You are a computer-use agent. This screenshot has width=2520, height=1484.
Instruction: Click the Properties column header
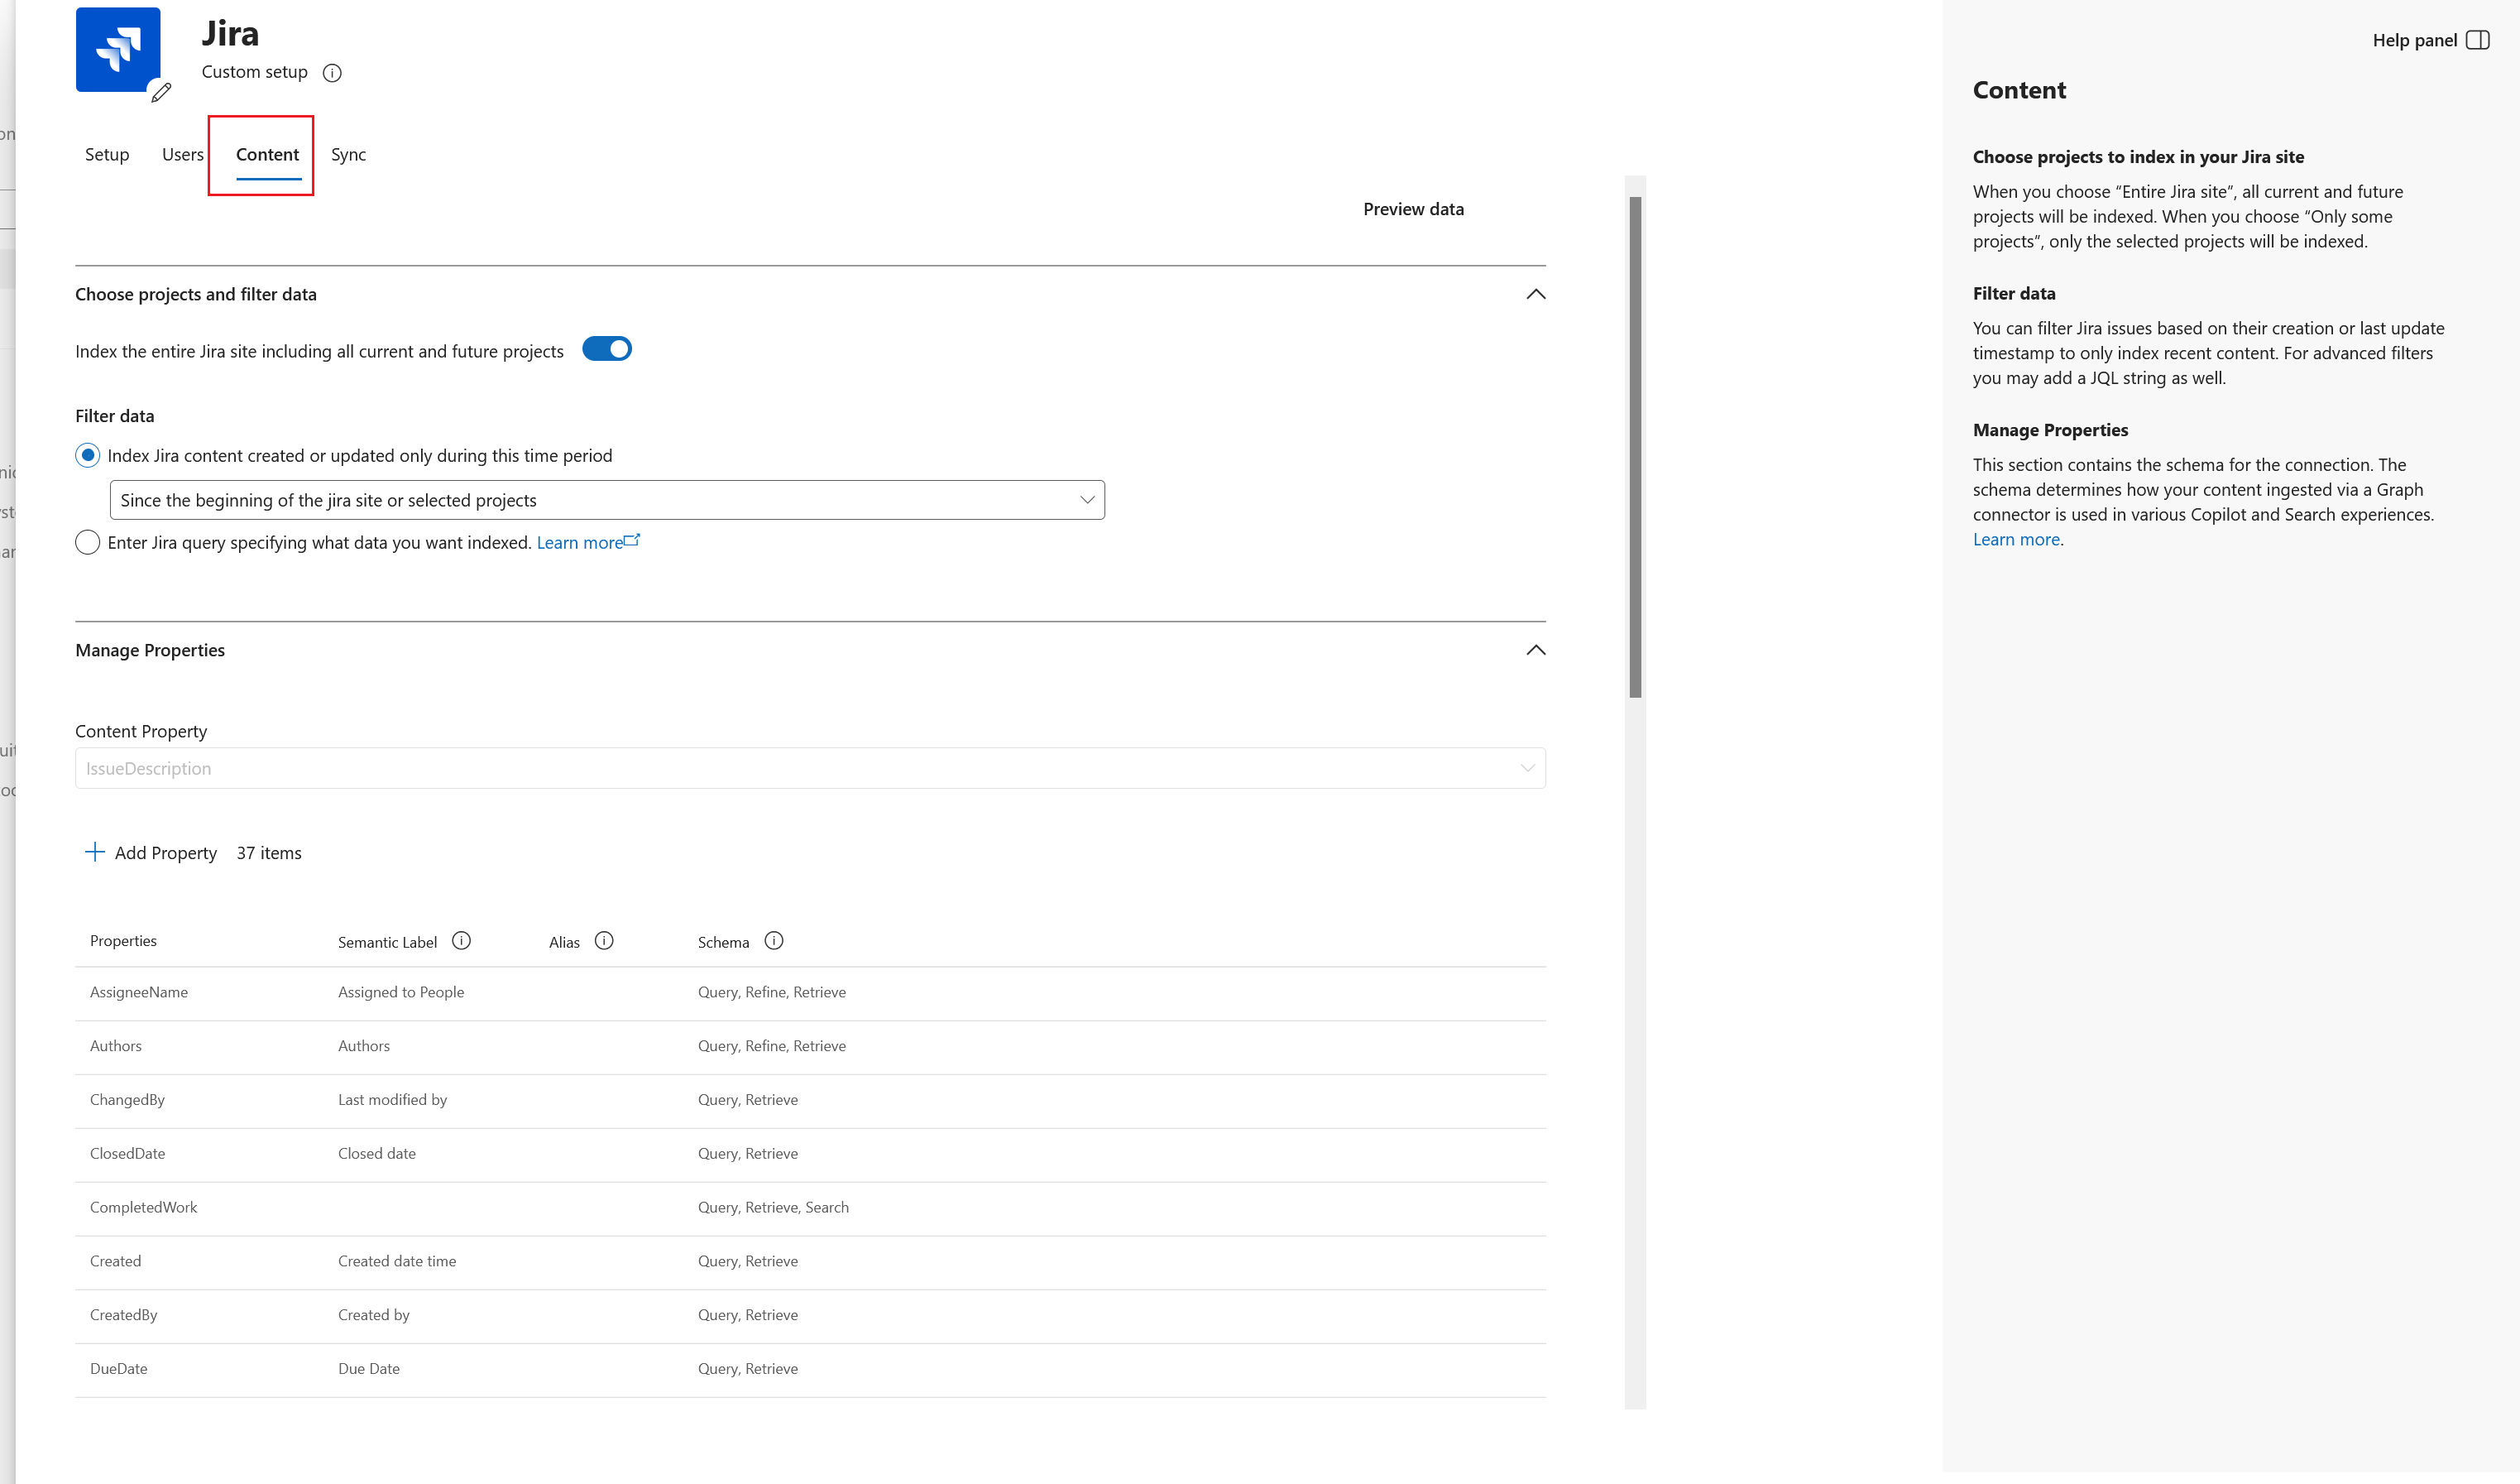(x=123, y=940)
